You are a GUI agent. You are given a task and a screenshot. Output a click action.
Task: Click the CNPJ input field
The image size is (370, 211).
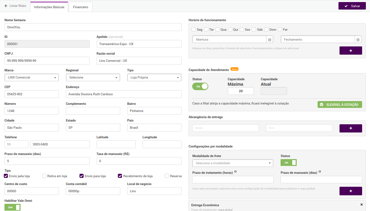tap(47, 61)
